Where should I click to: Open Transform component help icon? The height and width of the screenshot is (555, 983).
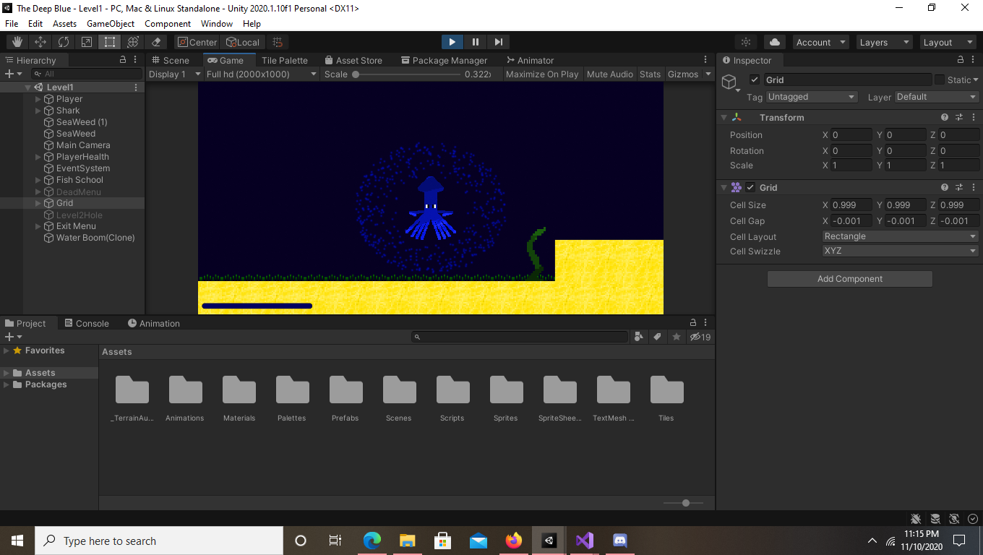tap(945, 117)
